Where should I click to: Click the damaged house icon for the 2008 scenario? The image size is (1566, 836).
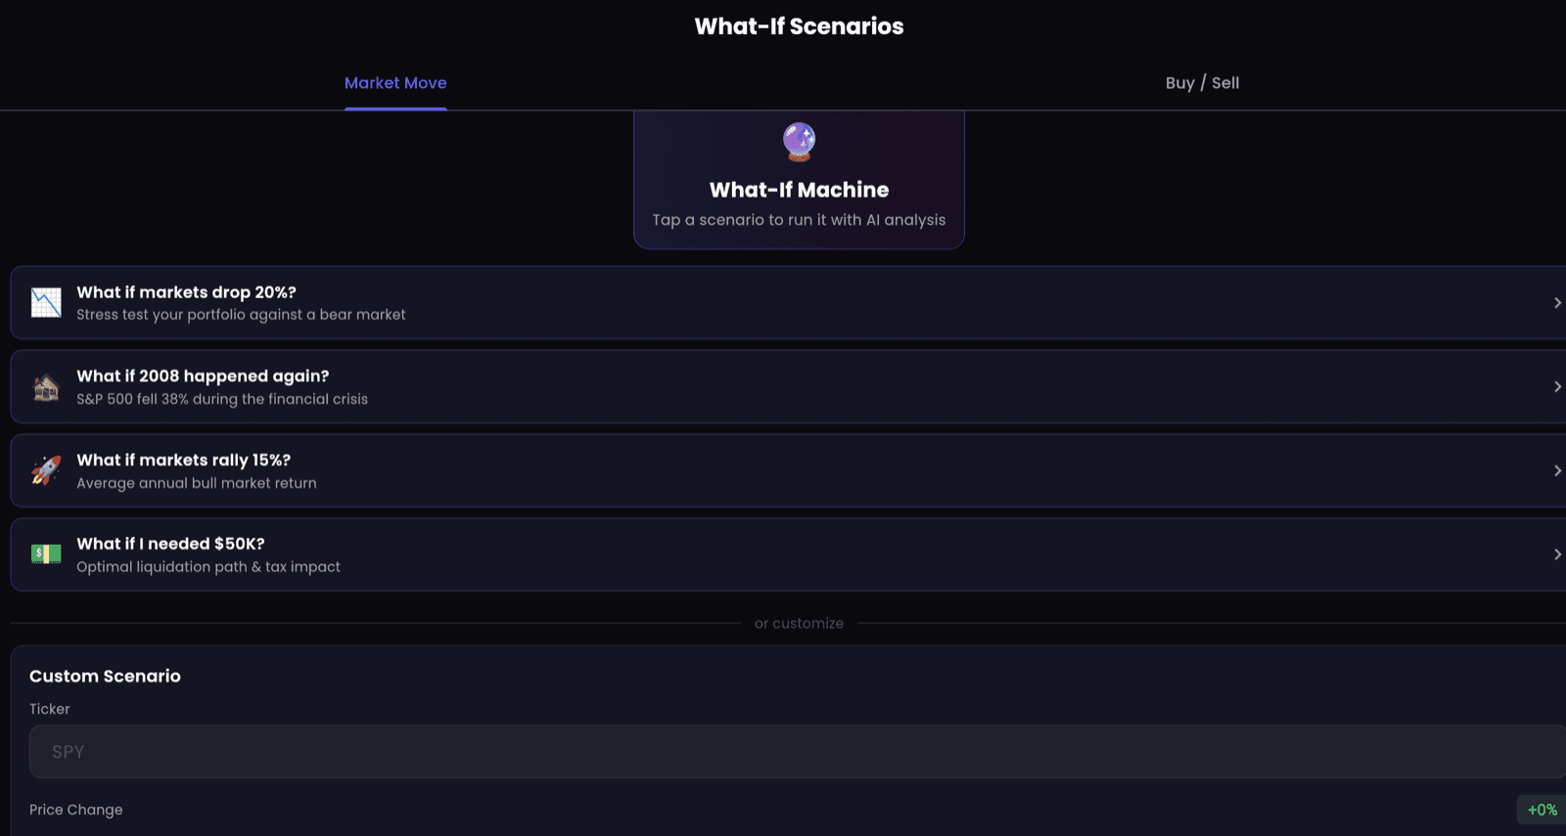point(46,387)
